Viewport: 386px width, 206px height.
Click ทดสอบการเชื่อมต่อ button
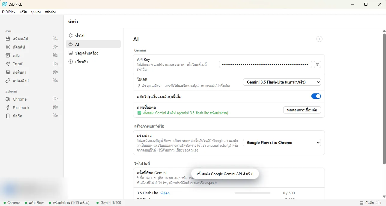tap(302, 110)
